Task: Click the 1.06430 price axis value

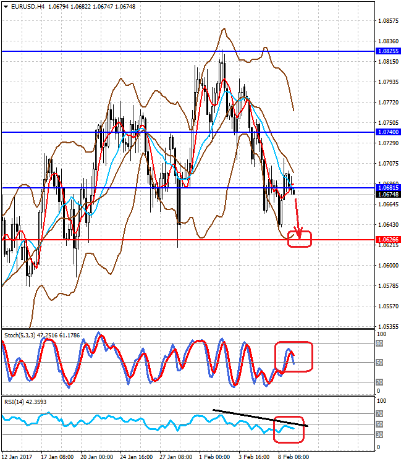Action: (388, 225)
